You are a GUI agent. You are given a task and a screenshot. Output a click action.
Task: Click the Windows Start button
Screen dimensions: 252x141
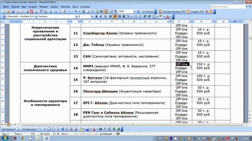click(x=5, y=138)
